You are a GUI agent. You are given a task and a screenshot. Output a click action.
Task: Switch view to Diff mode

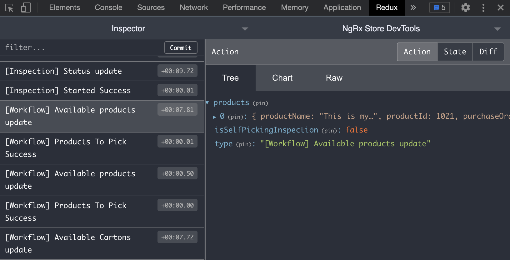(x=488, y=52)
